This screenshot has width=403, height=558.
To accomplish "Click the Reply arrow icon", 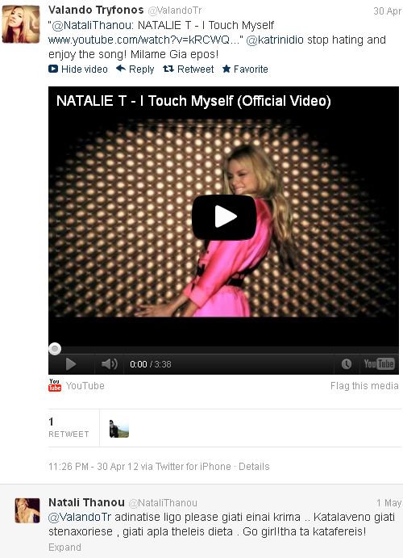I will (121, 69).
